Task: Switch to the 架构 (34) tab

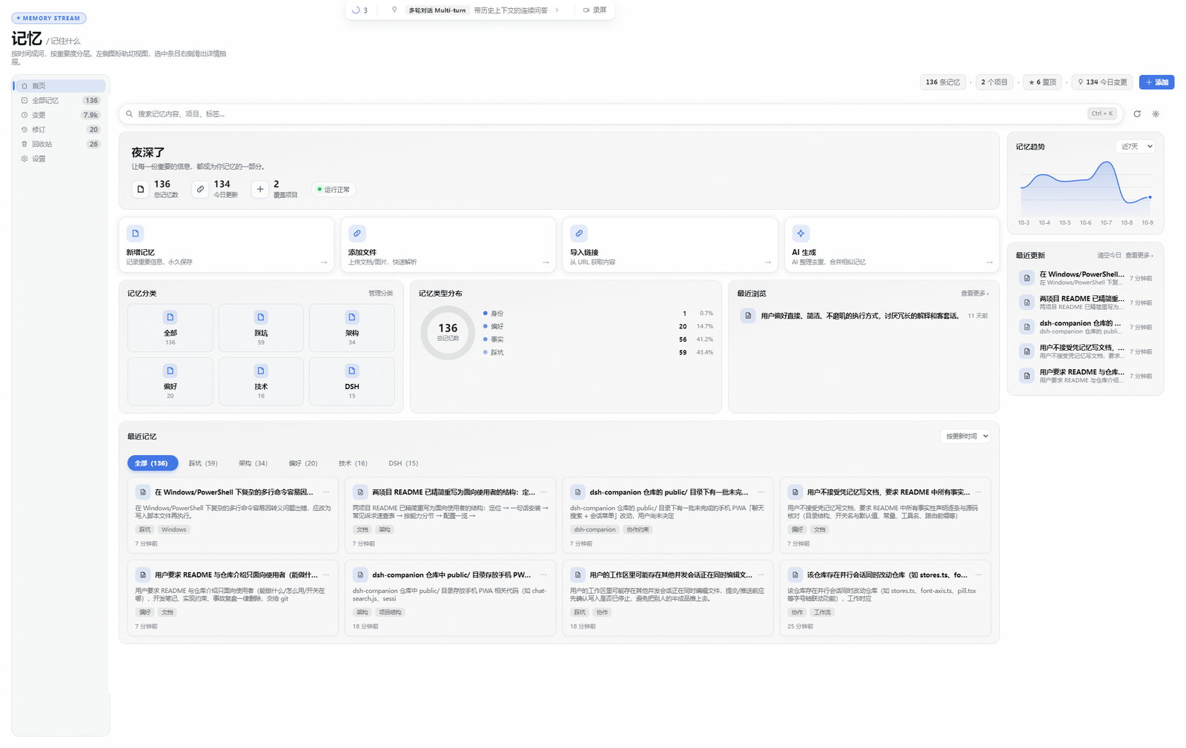Action: point(253,463)
